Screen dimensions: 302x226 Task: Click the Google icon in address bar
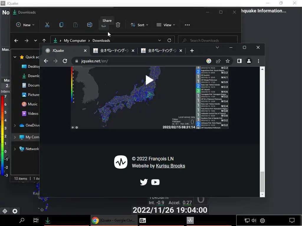(x=209, y=61)
